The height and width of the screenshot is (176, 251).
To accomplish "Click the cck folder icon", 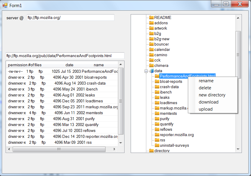I will [151, 60].
